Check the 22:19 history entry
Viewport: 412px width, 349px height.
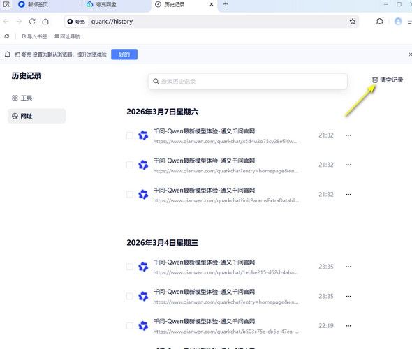click(x=130, y=326)
